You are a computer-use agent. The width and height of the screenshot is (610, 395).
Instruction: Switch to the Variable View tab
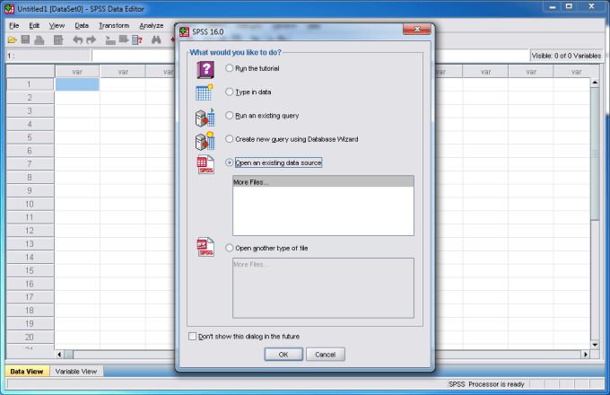(76, 372)
